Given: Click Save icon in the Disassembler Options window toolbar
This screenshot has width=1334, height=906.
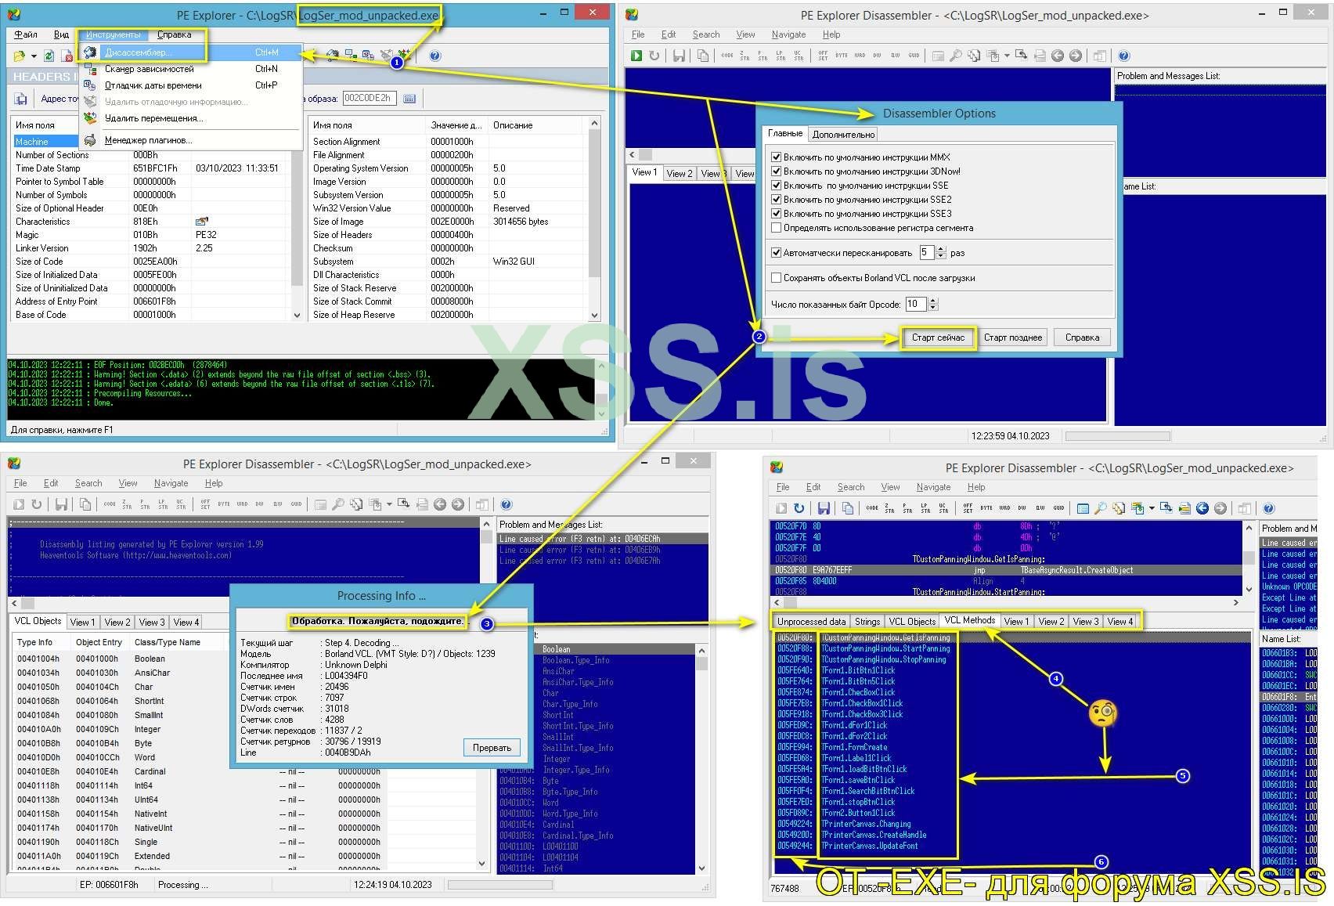Looking at the screenshot, I should pyautogui.click(x=679, y=56).
